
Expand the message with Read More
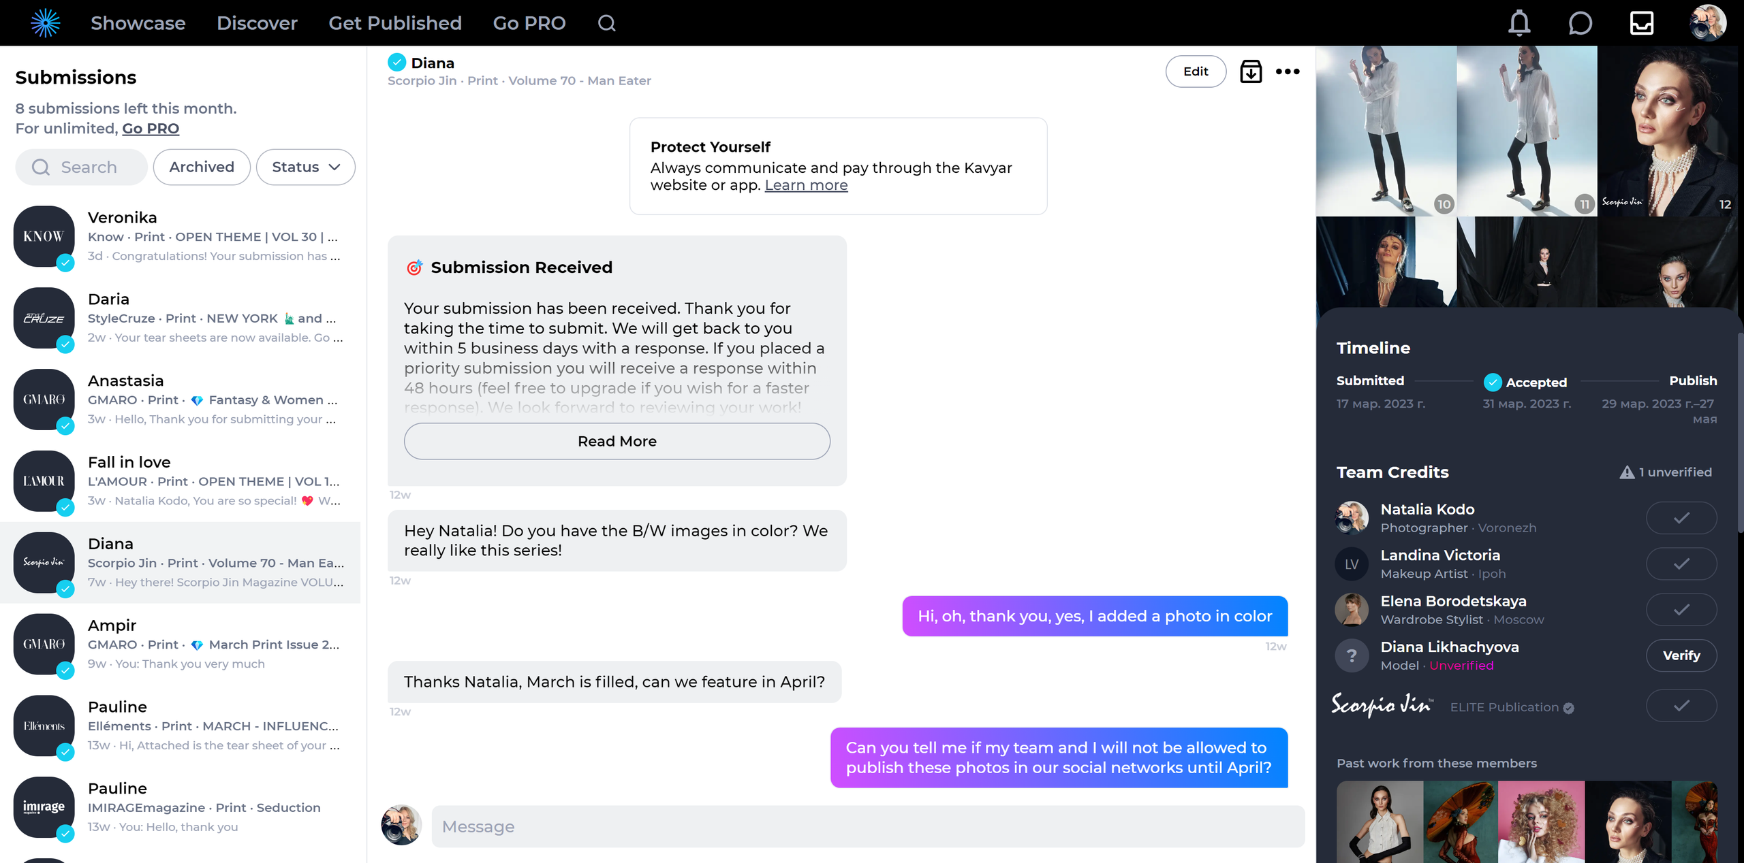(617, 441)
